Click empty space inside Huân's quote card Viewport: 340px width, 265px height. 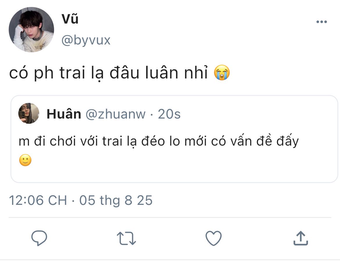pyautogui.click(x=203, y=169)
